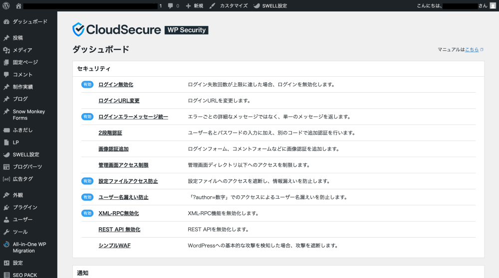Open ダッシュボード in the sidebar
The height and width of the screenshot is (278, 499).
click(30, 22)
